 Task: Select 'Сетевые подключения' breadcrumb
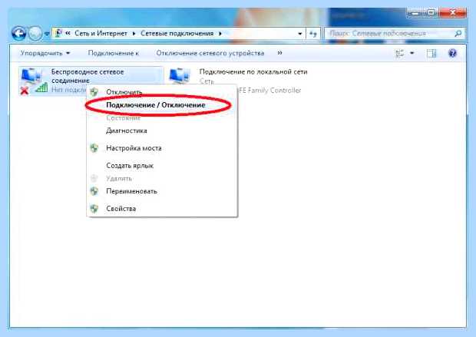tap(177, 34)
